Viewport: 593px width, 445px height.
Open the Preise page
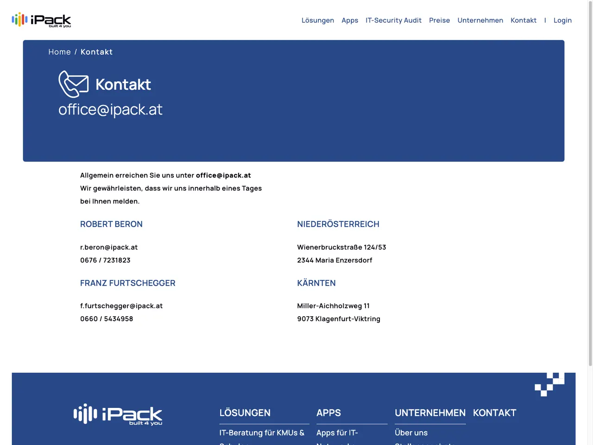tap(439, 20)
